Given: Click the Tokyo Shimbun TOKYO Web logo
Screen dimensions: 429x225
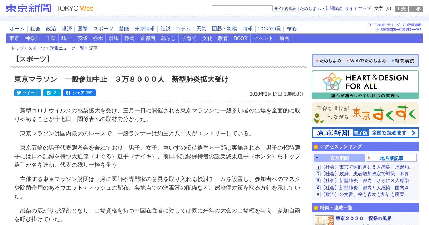Looking at the screenshot, I should (x=50, y=8).
